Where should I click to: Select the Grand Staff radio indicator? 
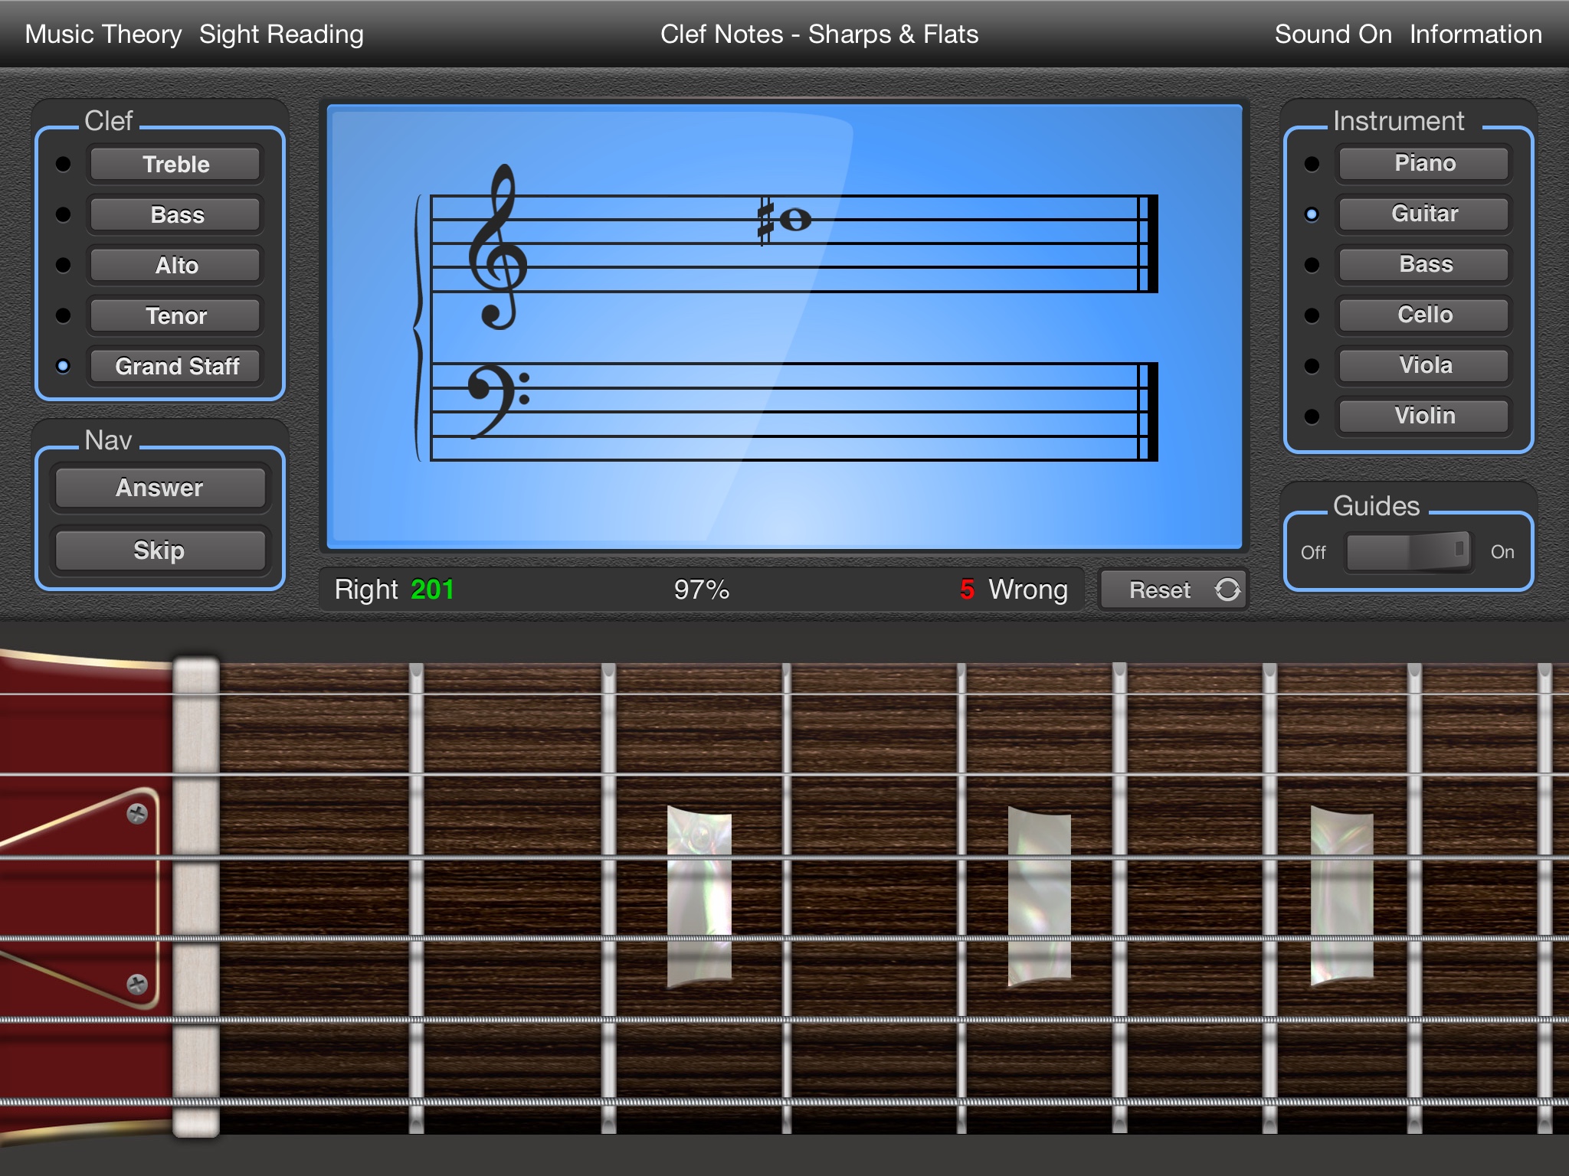64,366
